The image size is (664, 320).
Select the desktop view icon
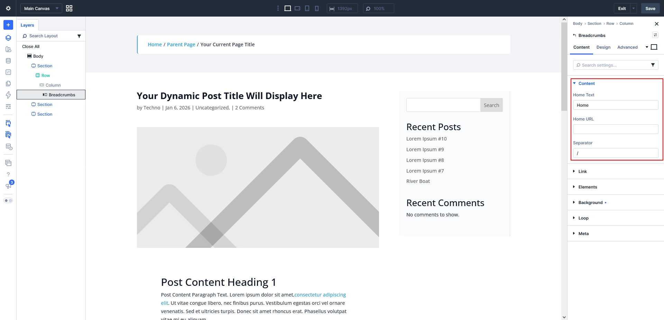[x=287, y=8]
